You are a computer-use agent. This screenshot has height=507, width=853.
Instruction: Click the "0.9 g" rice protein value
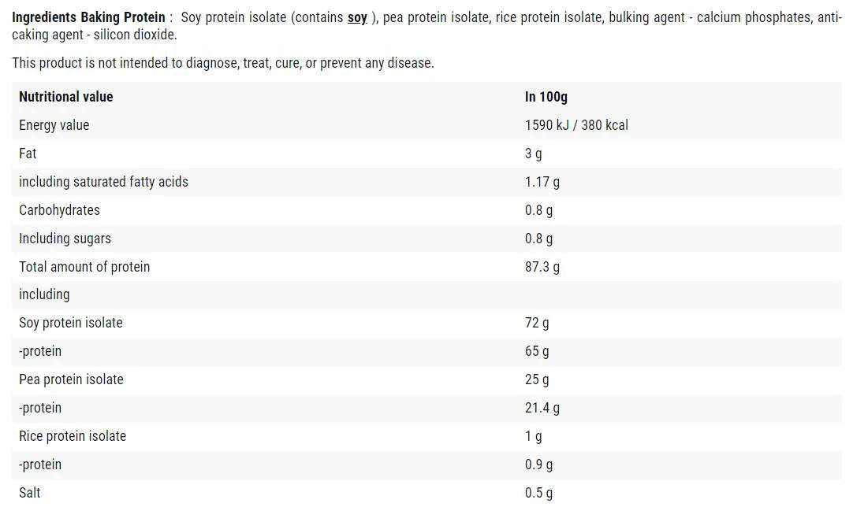[538, 464]
